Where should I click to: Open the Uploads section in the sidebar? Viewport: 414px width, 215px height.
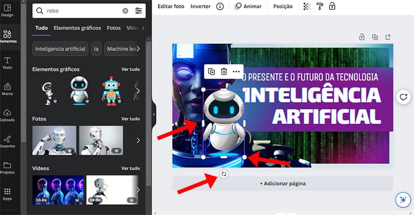click(x=7, y=115)
